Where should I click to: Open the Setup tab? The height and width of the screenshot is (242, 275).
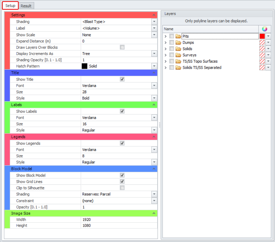tap(10, 6)
